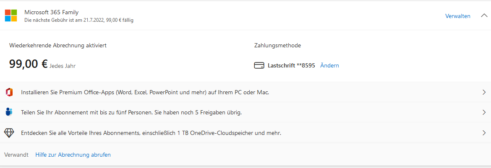Expand the subscription benefits row arrow
Screen dimensions: 491x168
(484, 133)
